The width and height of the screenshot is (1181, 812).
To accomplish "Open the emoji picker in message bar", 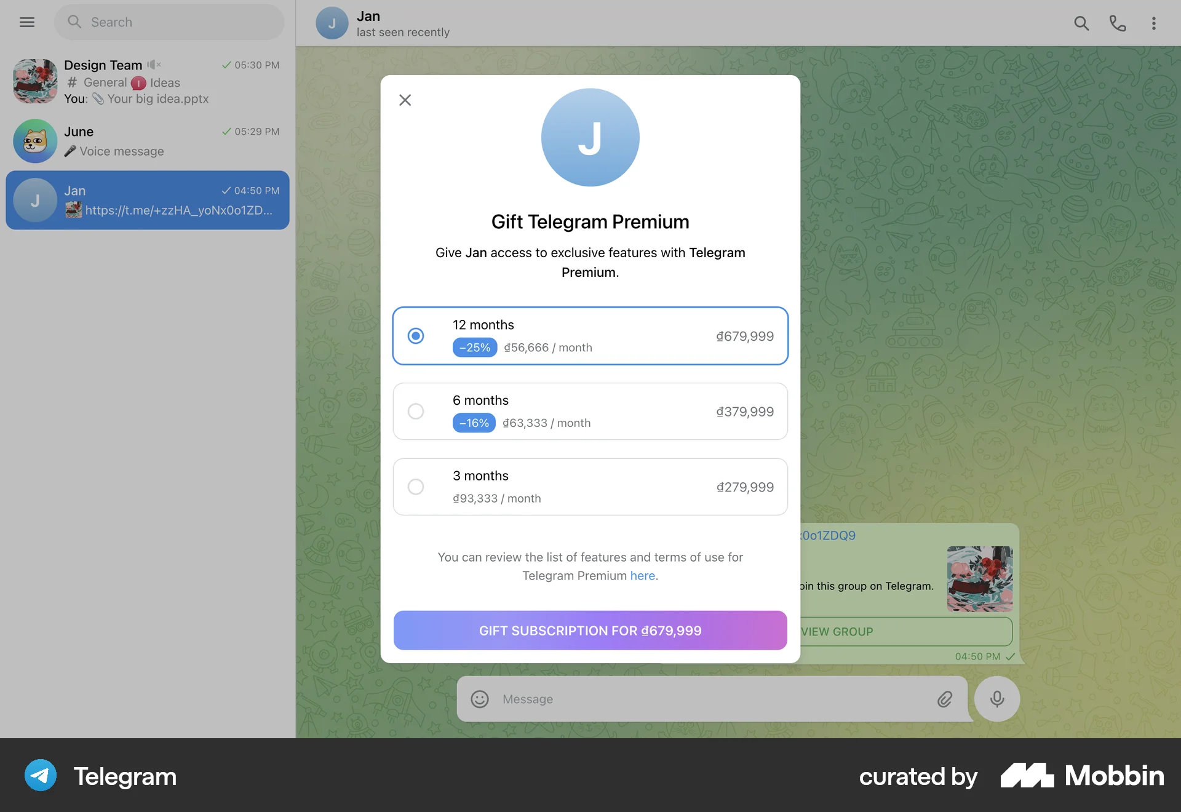I will (479, 699).
